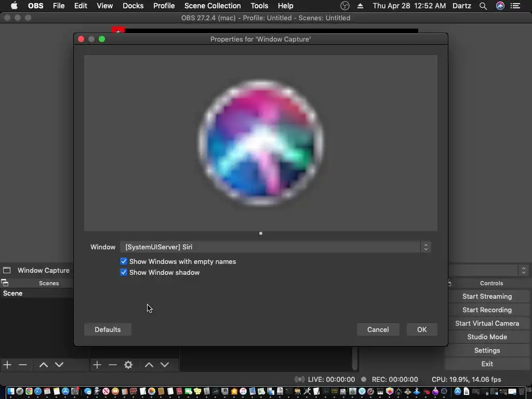Click Start Virtual Camera
This screenshot has width=532, height=399.
487,323
